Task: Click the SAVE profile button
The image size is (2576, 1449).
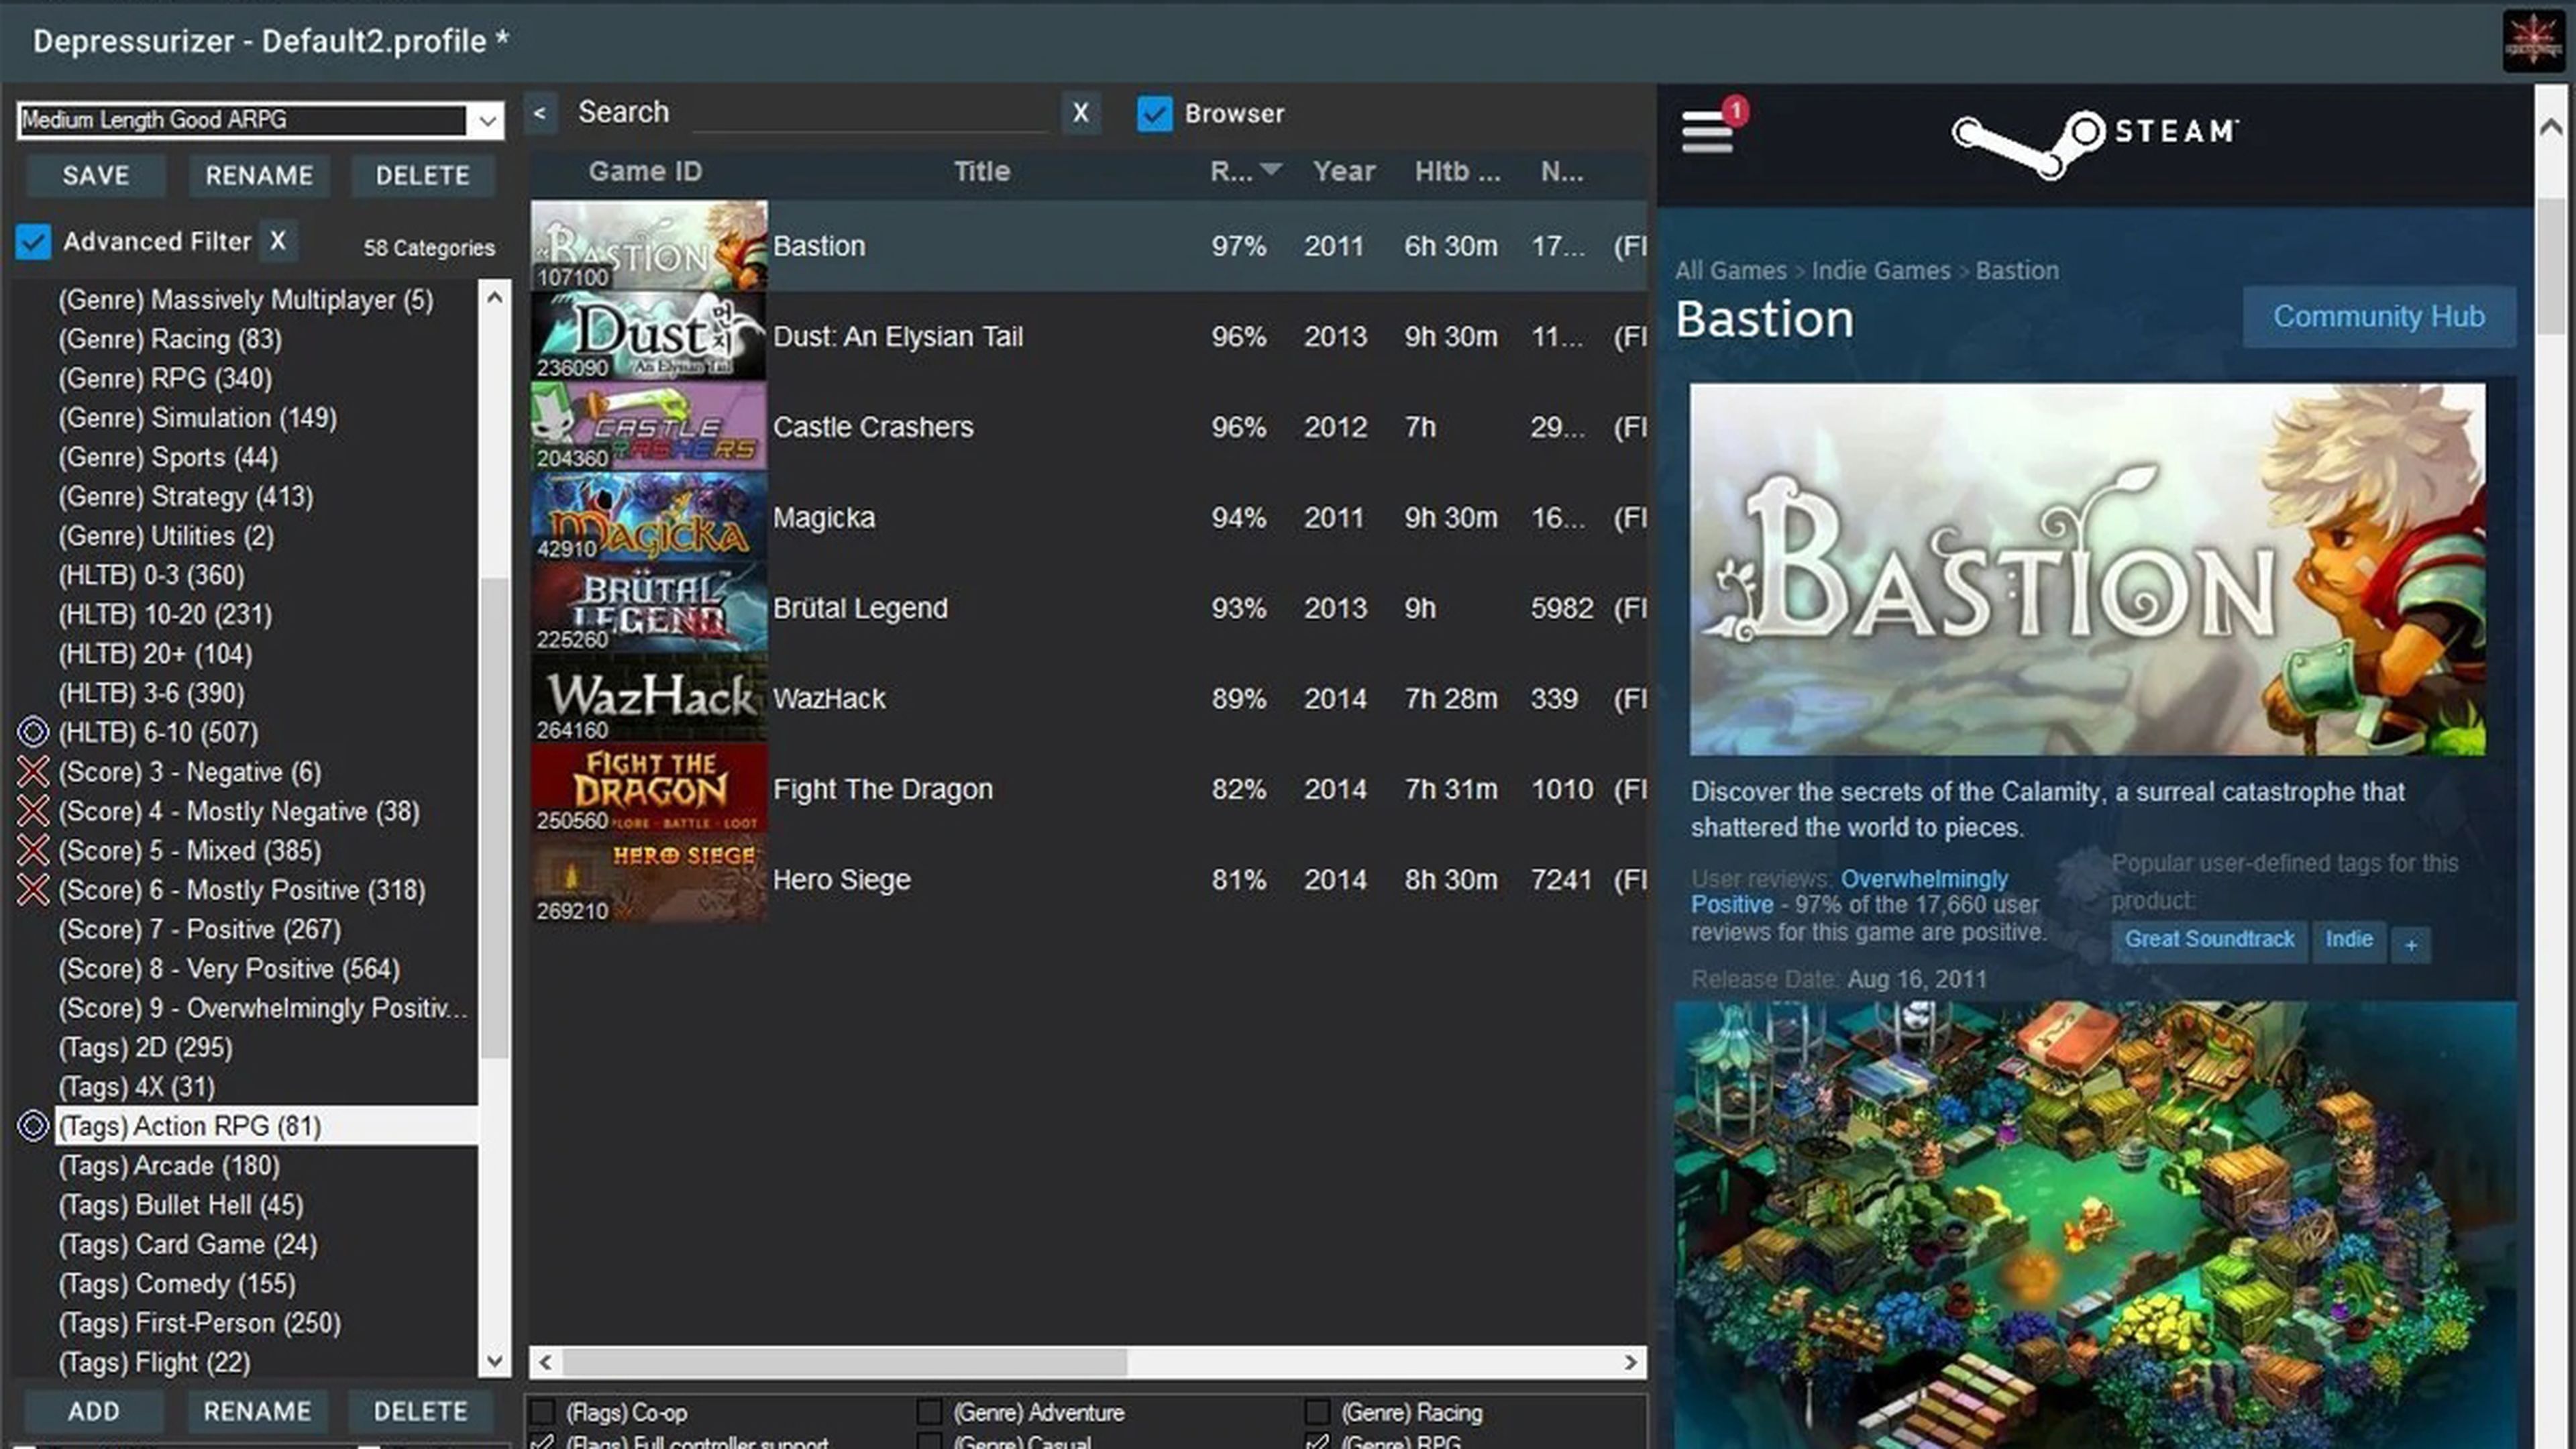Action: (x=95, y=173)
